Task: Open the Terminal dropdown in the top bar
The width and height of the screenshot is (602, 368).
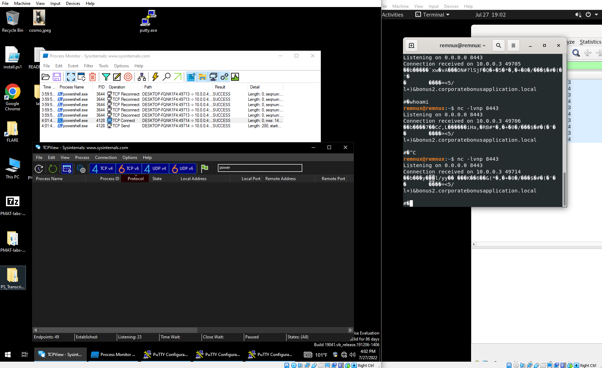Action: tap(432, 14)
